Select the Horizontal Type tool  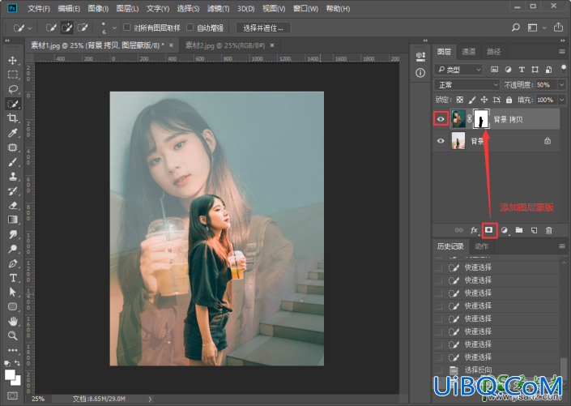click(x=13, y=278)
